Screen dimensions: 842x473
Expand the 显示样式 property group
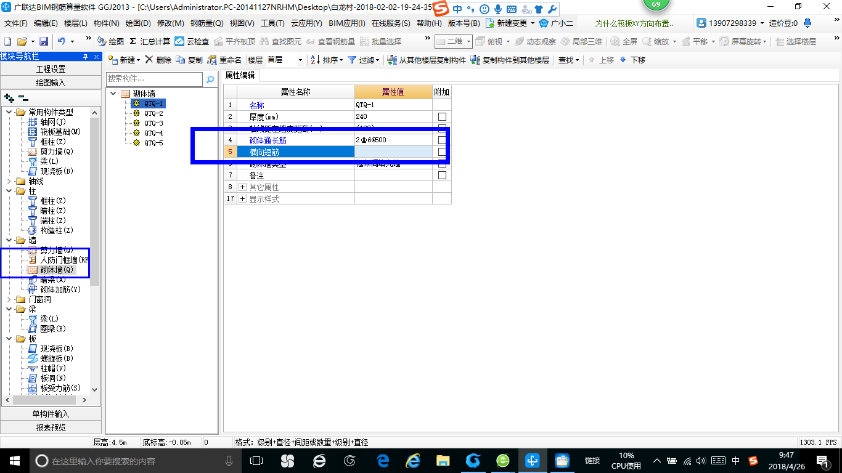pyautogui.click(x=242, y=199)
